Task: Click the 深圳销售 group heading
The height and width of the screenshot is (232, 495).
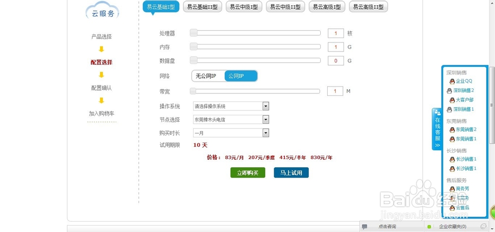Action: [456, 73]
